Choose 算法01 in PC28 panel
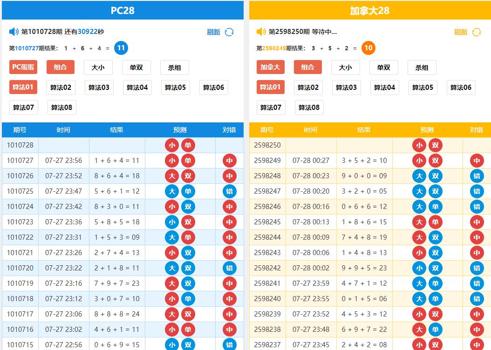This screenshot has width=491, height=350. click(23, 87)
